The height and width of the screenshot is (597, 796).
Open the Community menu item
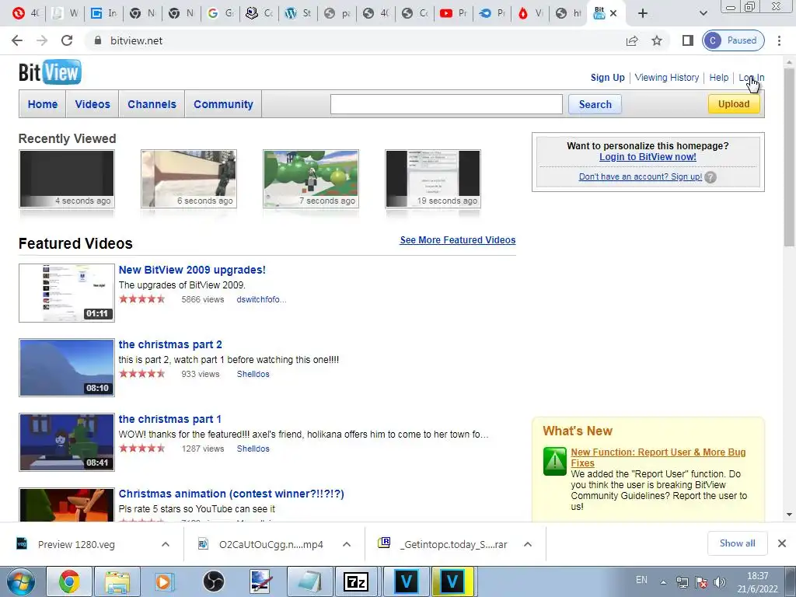pyautogui.click(x=223, y=104)
